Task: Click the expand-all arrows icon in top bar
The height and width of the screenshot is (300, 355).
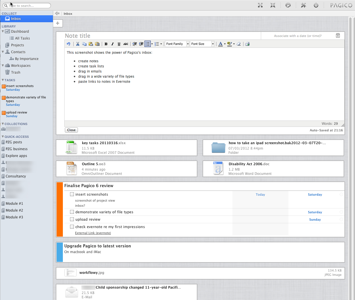Action: tap(260, 5)
